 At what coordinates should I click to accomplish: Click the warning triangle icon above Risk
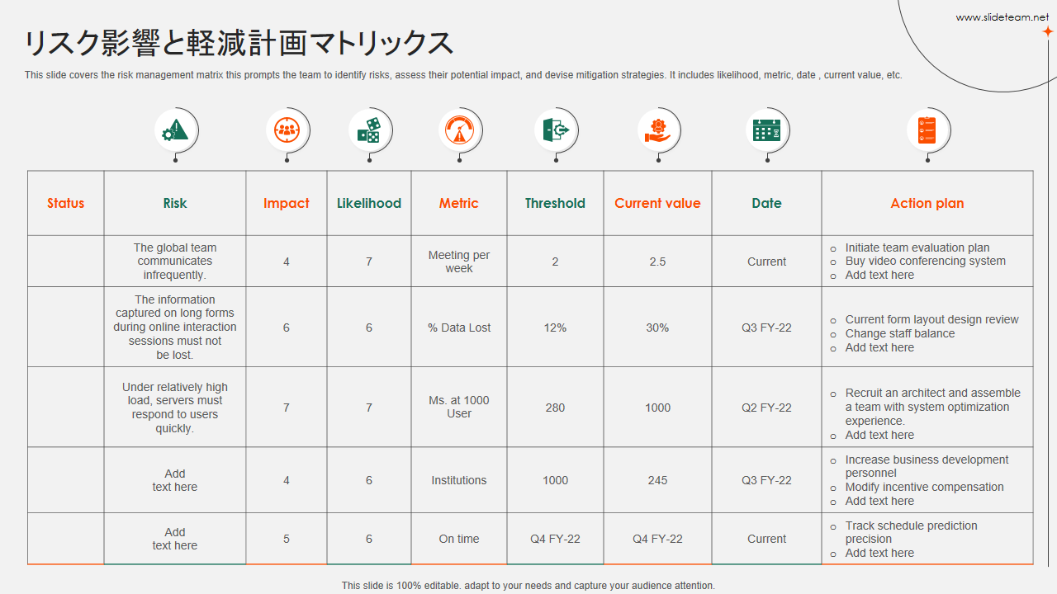(175, 130)
